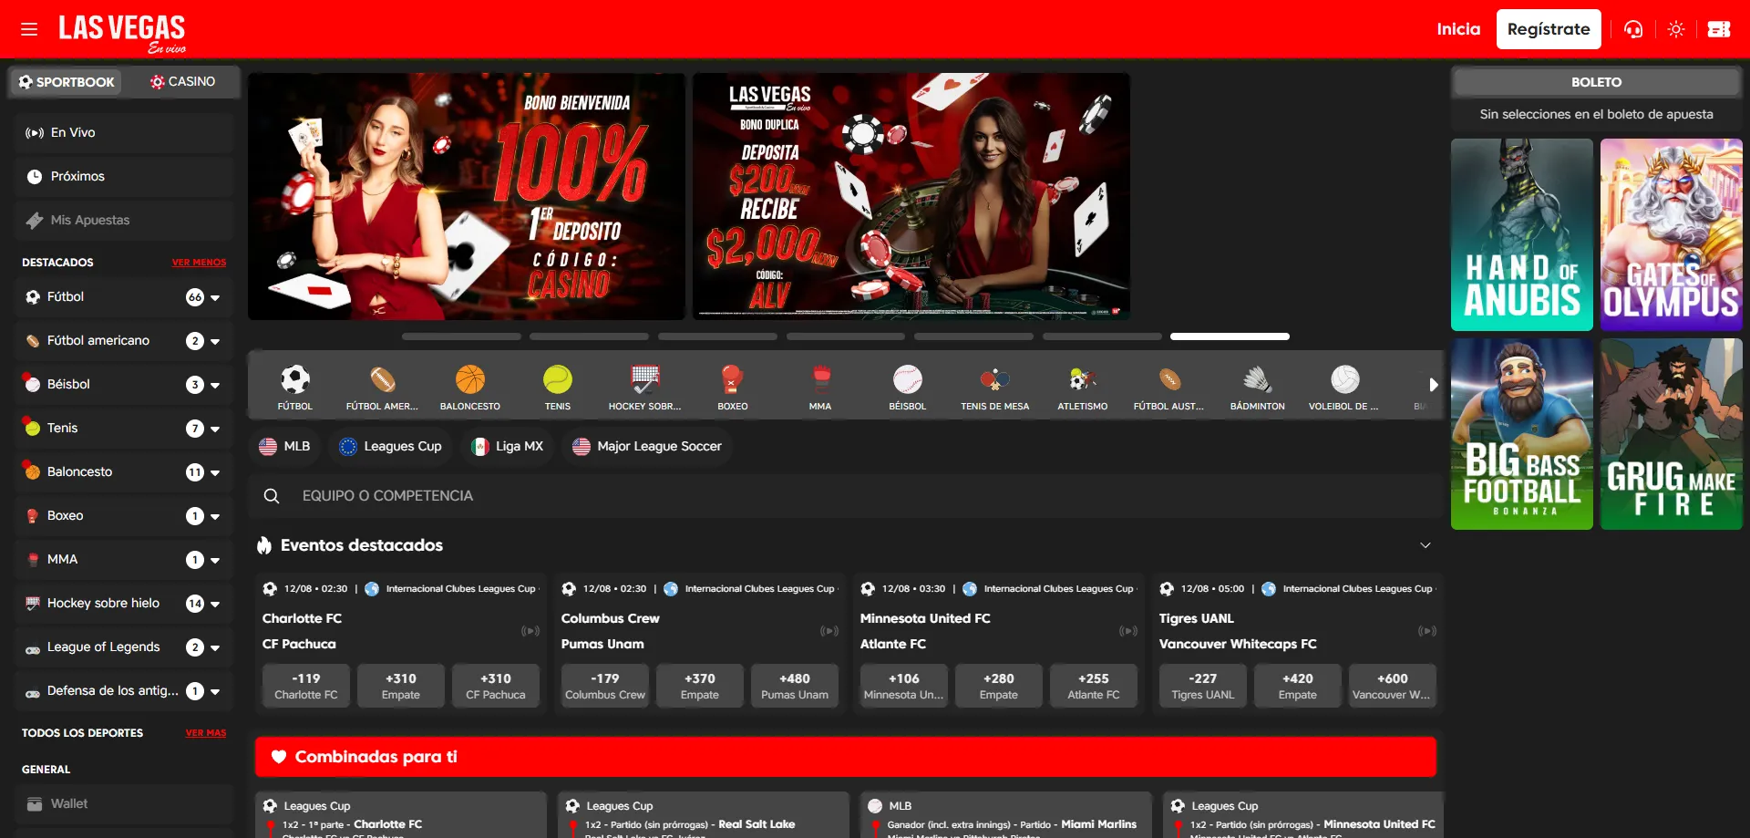Viewport: 1750px width, 838px height.
Task: Filter by Liga MX chip
Action: [507, 447]
